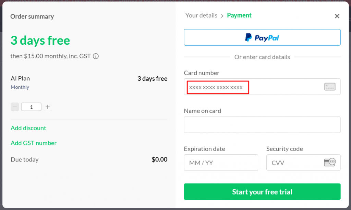The image size is (351, 210).
Task: Click the Expiration date MM / YY field
Action: point(221,163)
